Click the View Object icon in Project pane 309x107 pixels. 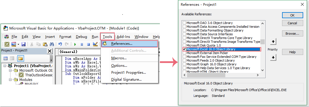pos(12,58)
